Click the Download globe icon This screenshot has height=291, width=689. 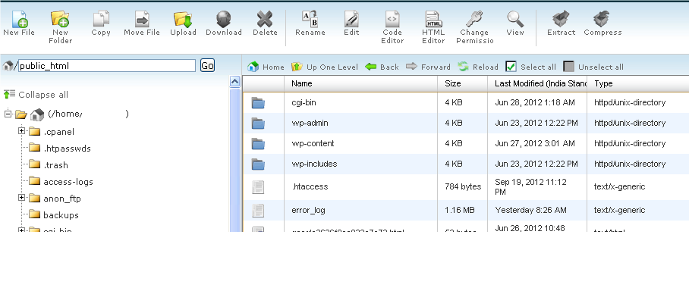(224, 19)
